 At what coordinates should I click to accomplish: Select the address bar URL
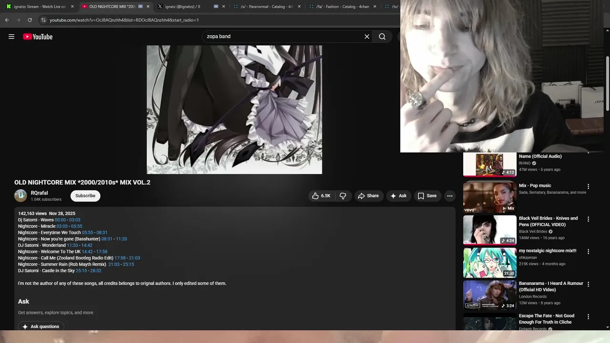[x=124, y=20]
